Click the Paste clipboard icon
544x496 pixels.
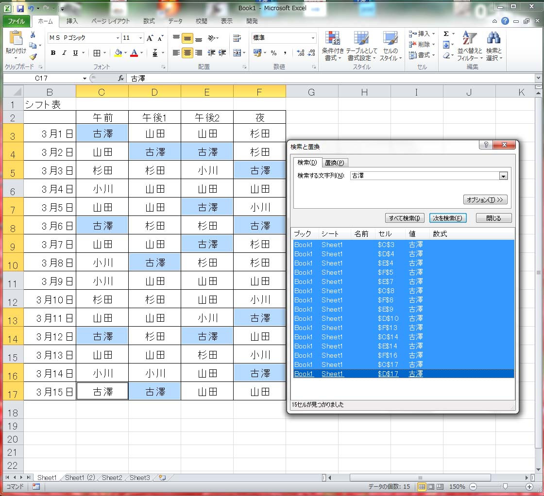[16, 38]
